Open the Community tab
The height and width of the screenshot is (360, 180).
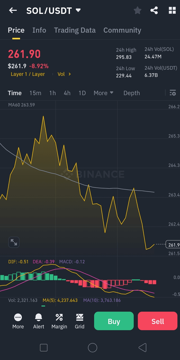(x=122, y=30)
